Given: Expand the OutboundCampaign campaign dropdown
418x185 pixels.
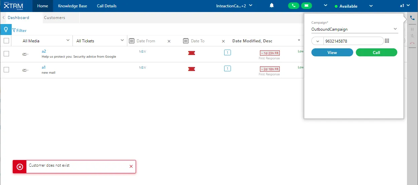Looking at the screenshot, I should 355,29.
